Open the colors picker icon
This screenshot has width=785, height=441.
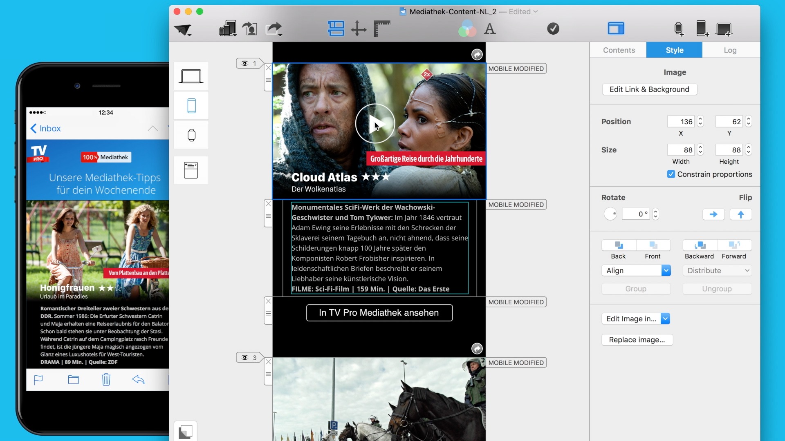467,29
